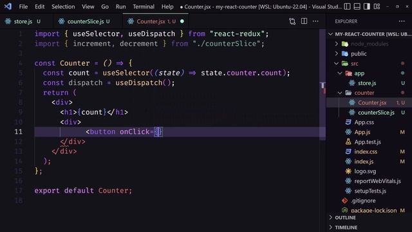Click .gitignore git icon
Viewport: 412px width, 232px height.
coord(345,200)
